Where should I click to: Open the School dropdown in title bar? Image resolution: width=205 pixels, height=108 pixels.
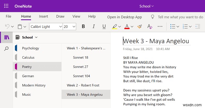pyautogui.click(x=147, y=6)
